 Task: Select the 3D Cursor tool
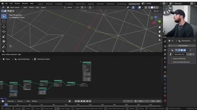click(x=4, y=21)
